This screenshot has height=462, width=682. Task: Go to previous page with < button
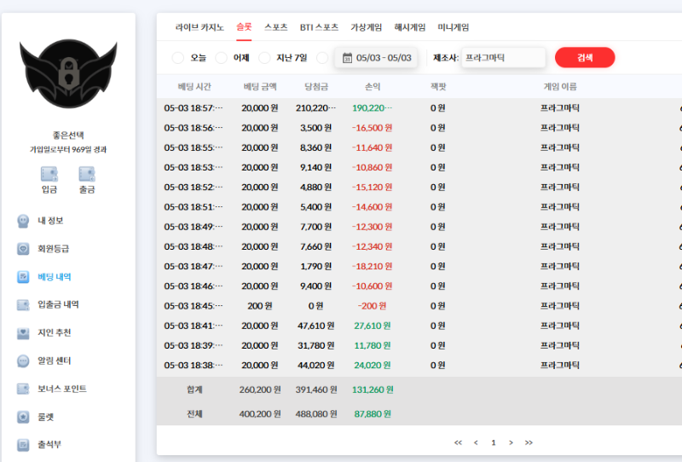(x=476, y=443)
